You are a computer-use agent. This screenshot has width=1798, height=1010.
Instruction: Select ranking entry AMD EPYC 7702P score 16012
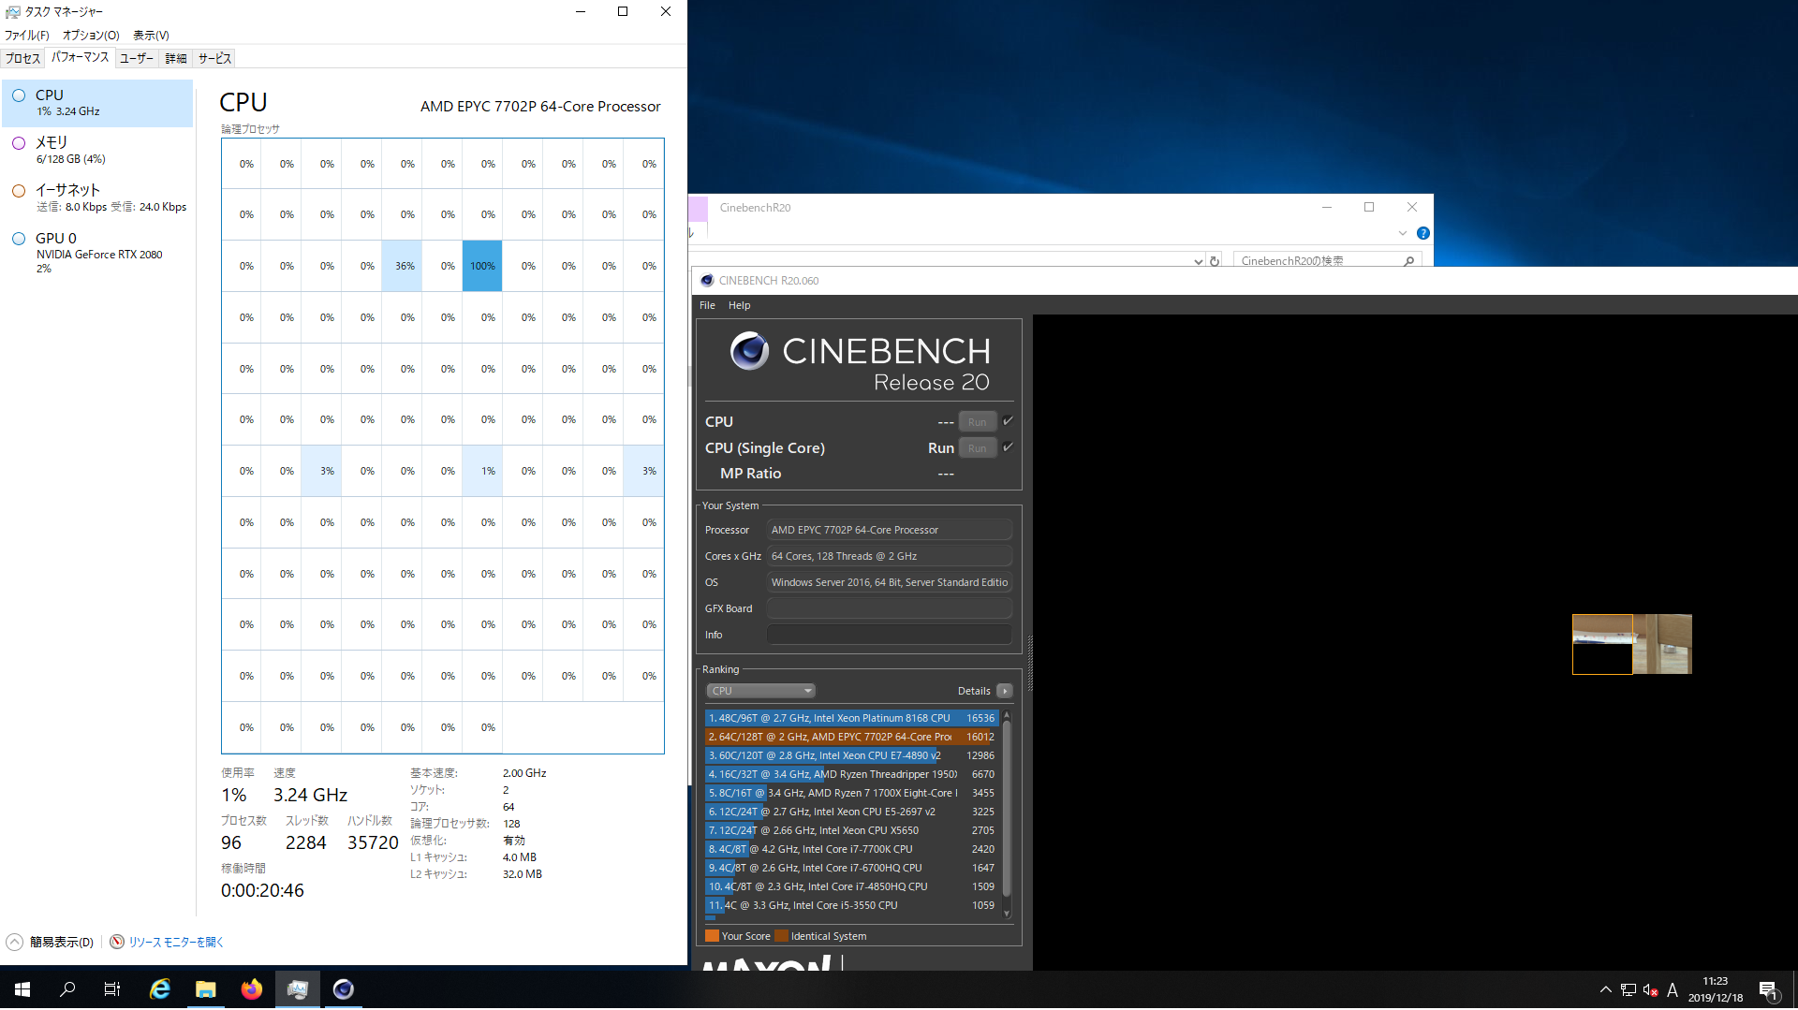click(x=850, y=737)
